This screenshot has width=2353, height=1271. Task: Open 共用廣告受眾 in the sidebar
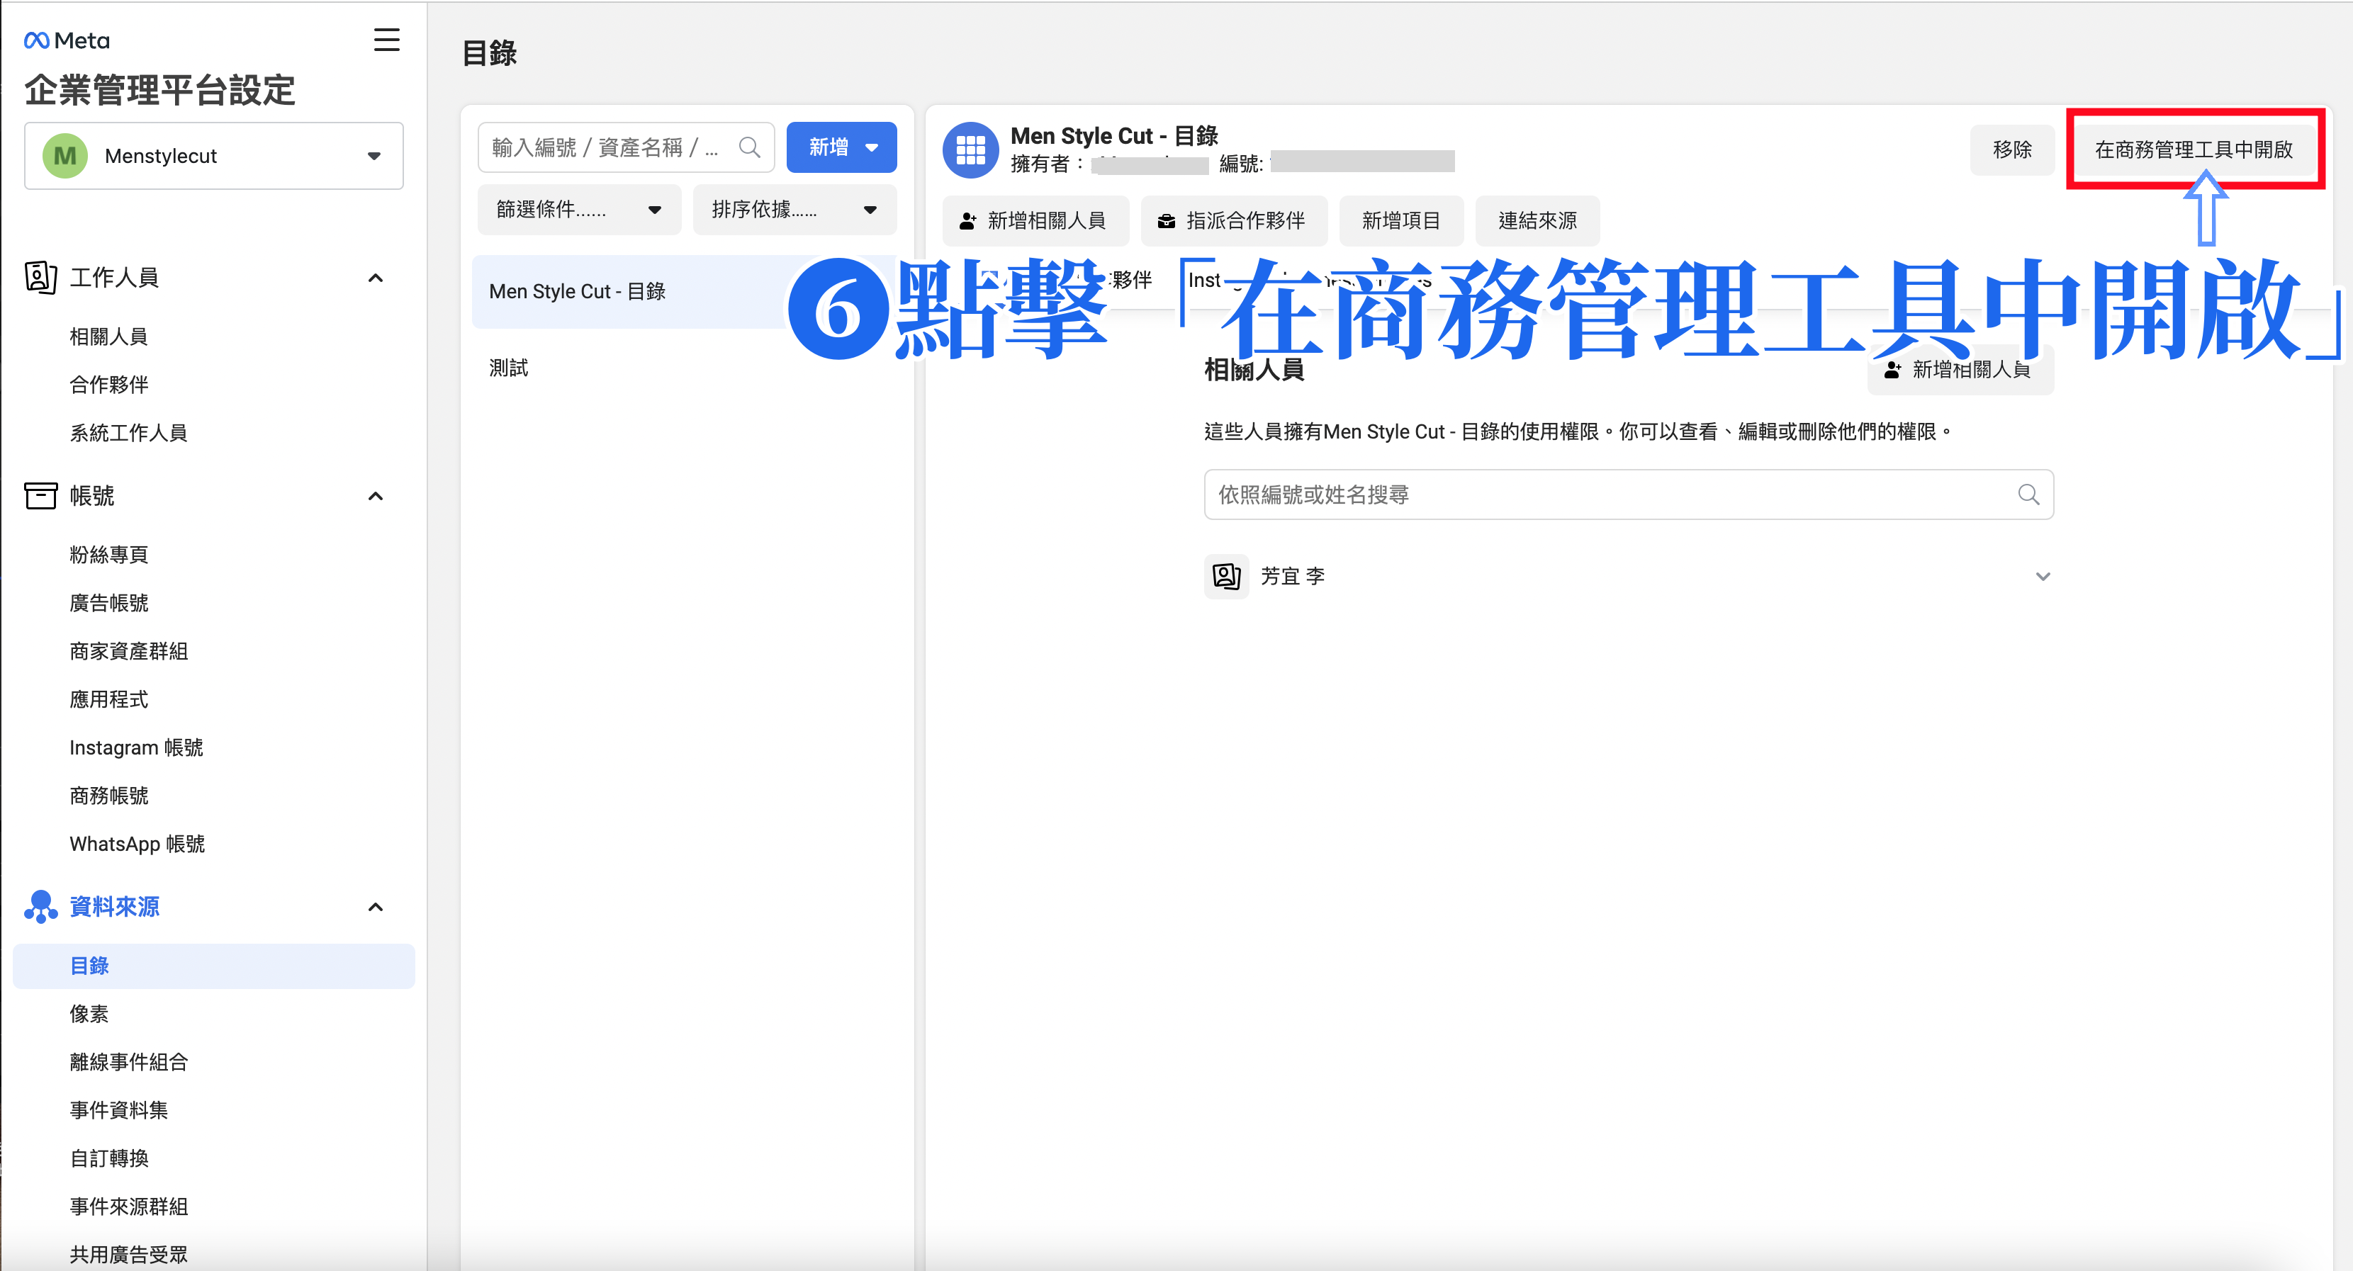[x=129, y=1255]
